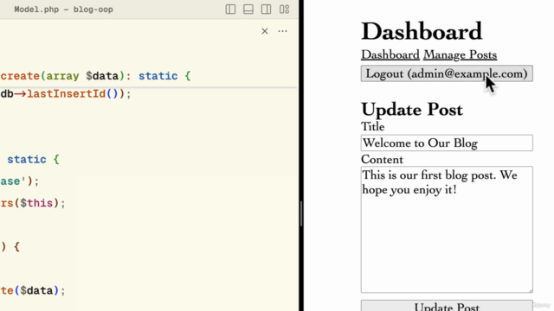The image size is (554, 311).
Task: Click the Update Post heading
Action: [412, 110]
